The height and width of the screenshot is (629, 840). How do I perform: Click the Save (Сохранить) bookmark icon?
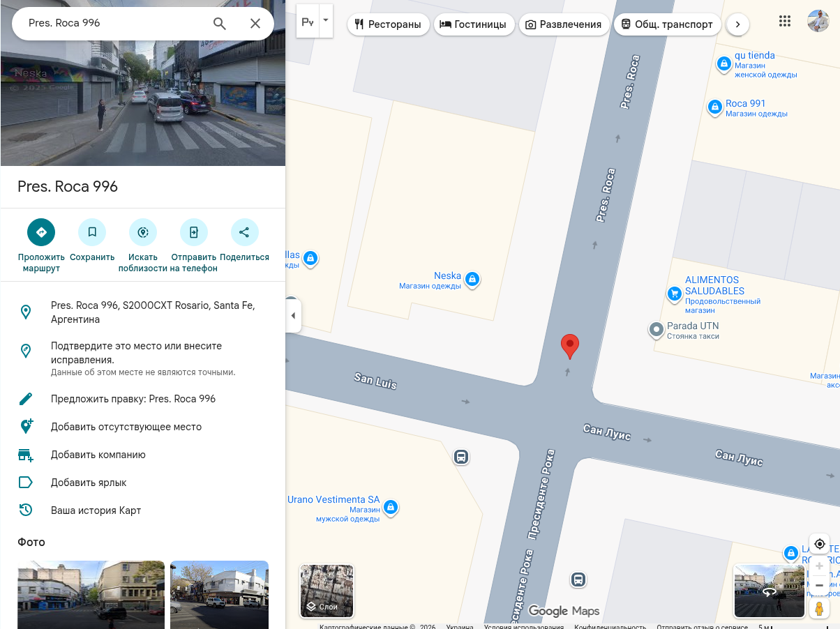92,232
